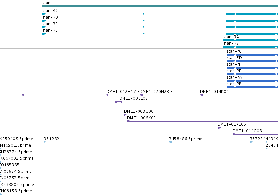Click the stan-RB transcript label
Screen dimensions: 278x196
point(231,43)
